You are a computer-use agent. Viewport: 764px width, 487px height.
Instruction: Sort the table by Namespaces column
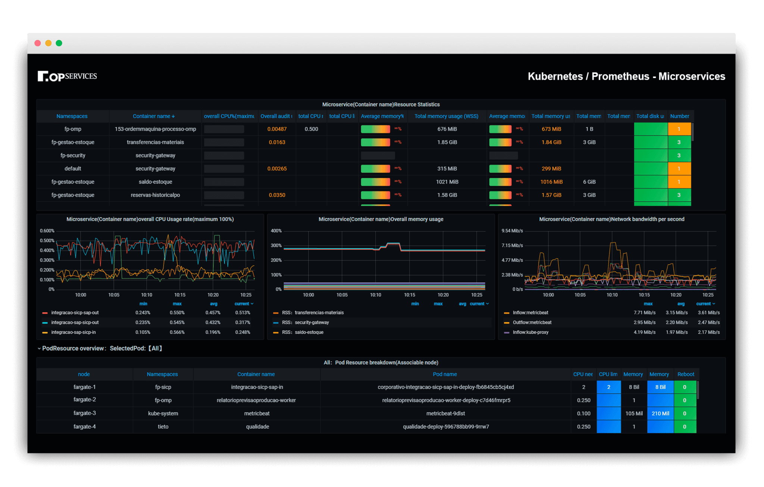click(72, 116)
